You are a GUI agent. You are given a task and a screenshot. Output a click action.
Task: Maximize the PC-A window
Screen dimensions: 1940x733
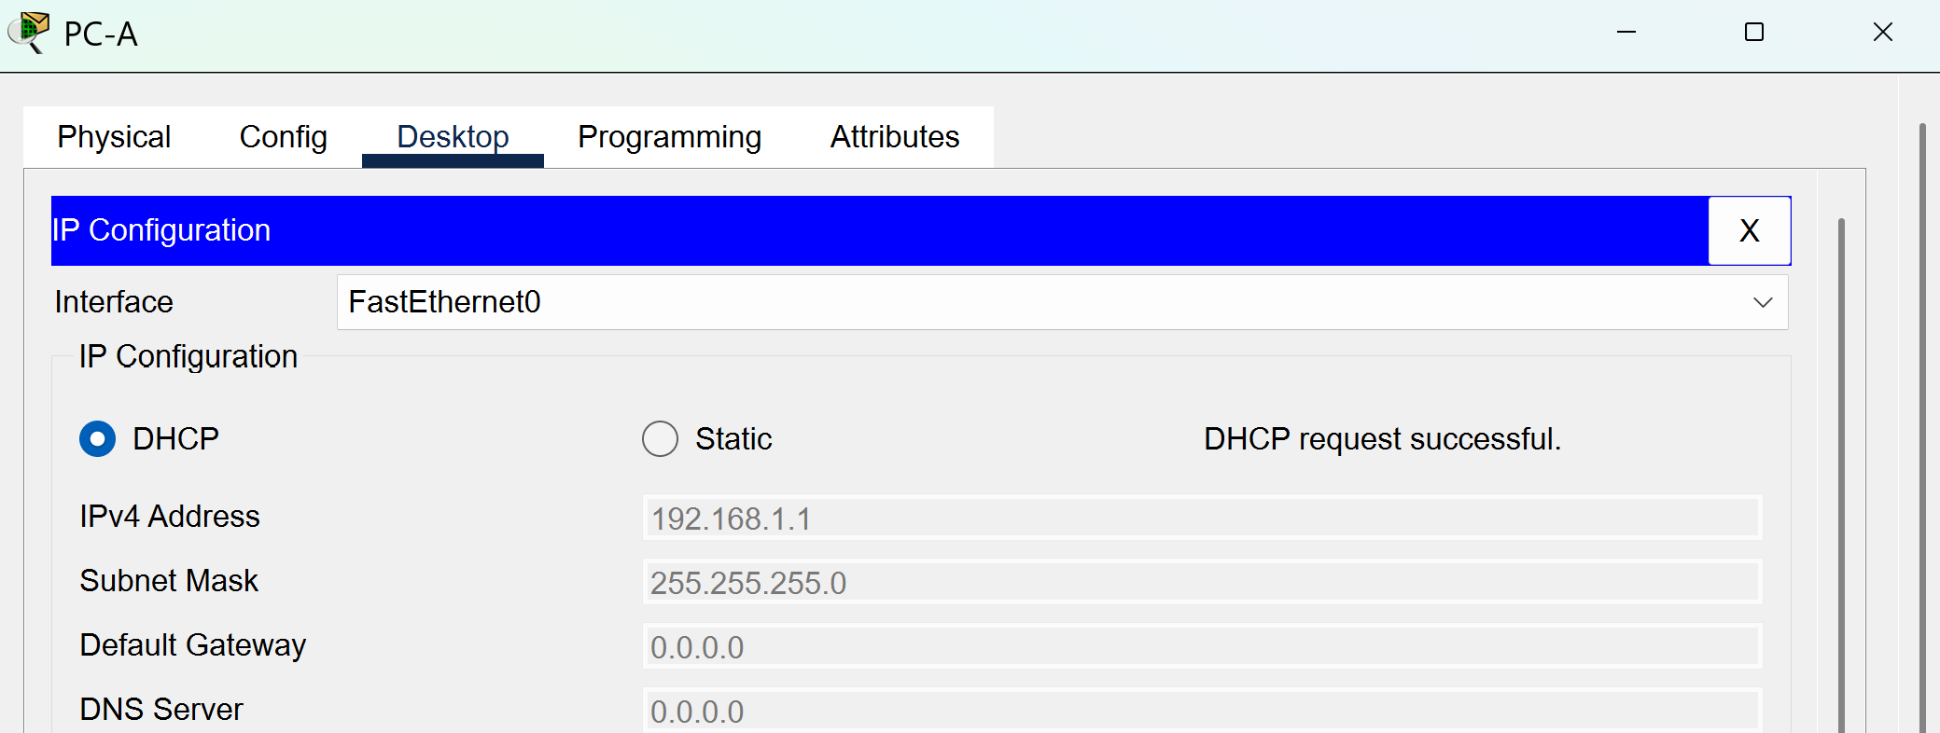tap(1754, 33)
